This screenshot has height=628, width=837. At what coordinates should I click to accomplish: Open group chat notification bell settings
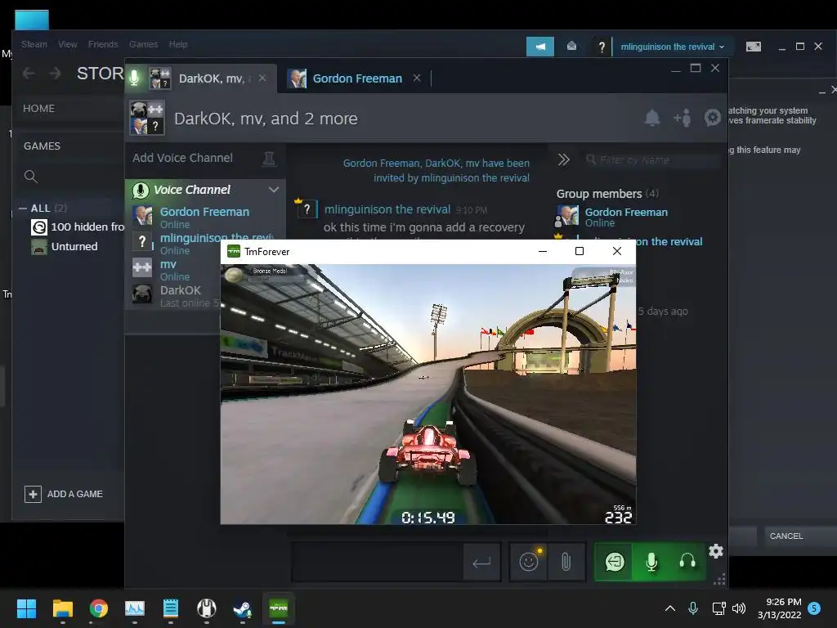click(x=651, y=118)
